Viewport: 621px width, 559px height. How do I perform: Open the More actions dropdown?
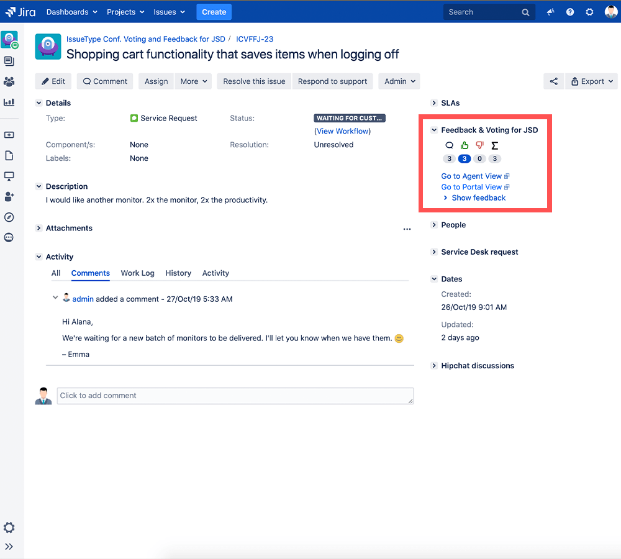coord(194,81)
